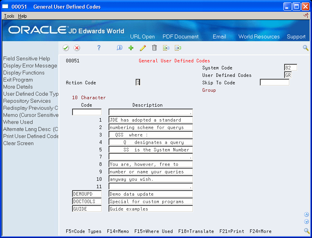
Task: Click the inquire info bubble icon
Action: [120, 48]
